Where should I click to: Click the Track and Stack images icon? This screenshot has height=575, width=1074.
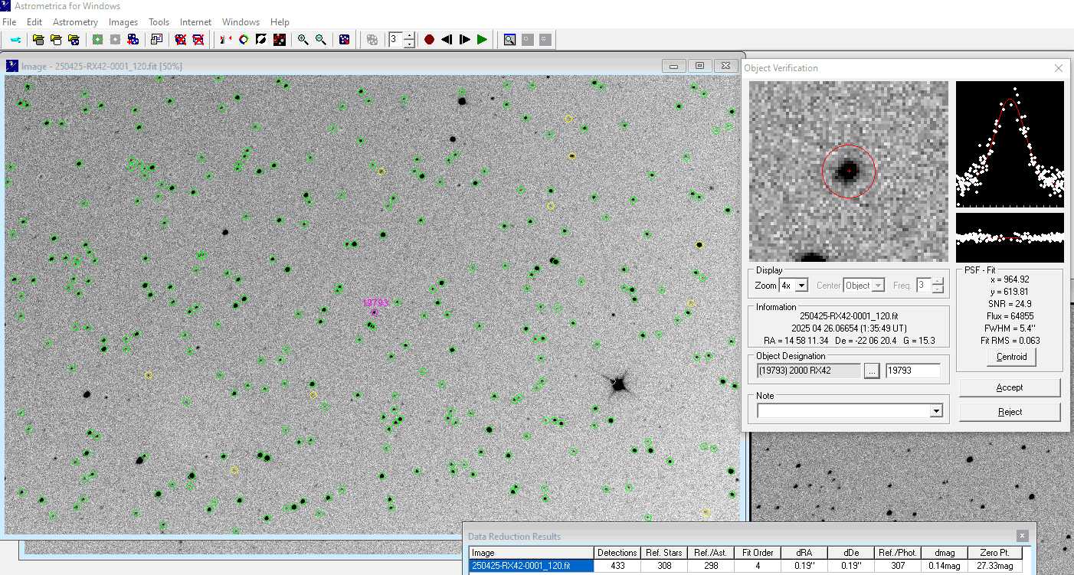(133, 39)
